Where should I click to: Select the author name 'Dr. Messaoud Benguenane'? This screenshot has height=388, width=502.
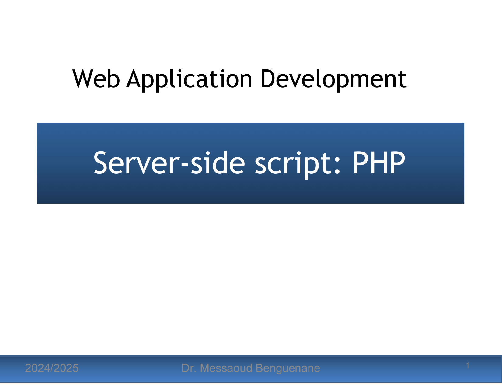coord(251,368)
